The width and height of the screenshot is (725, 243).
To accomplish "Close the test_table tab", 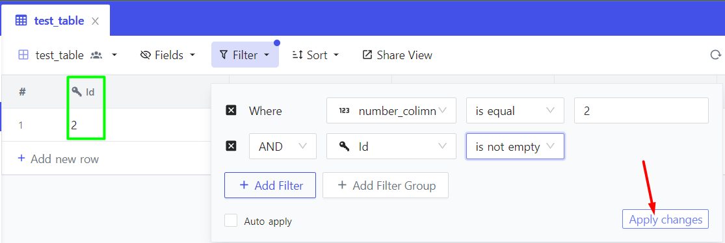I will click(95, 21).
